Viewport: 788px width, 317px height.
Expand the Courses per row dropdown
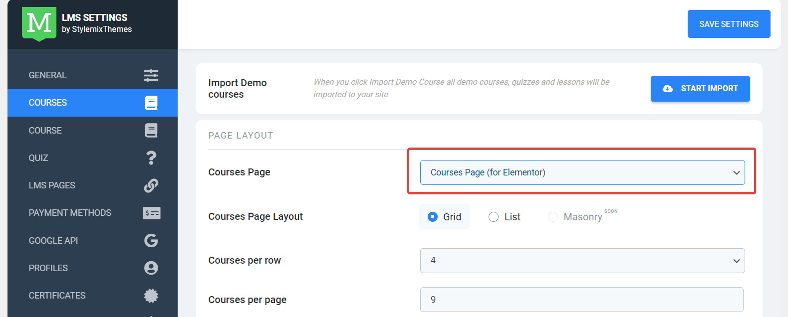click(581, 260)
